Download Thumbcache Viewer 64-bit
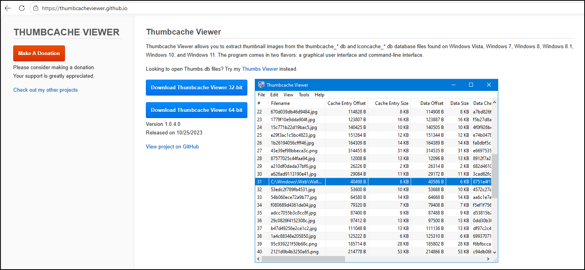 pyautogui.click(x=196, y=110)
